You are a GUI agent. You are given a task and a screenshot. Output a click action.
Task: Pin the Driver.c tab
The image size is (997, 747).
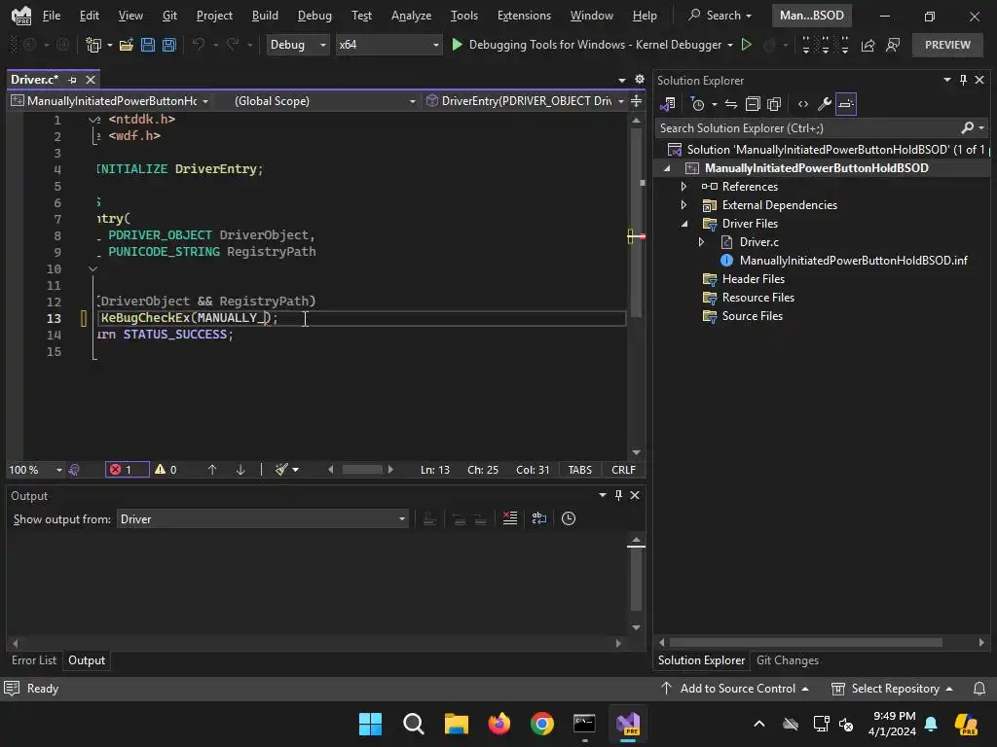pyautogui.click(x=72, y=80)
